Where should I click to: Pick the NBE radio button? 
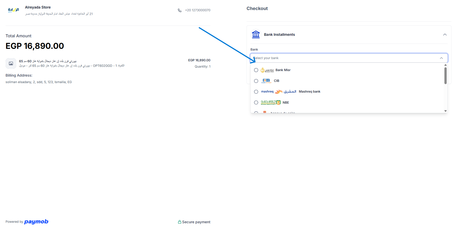tap(256, 102)
